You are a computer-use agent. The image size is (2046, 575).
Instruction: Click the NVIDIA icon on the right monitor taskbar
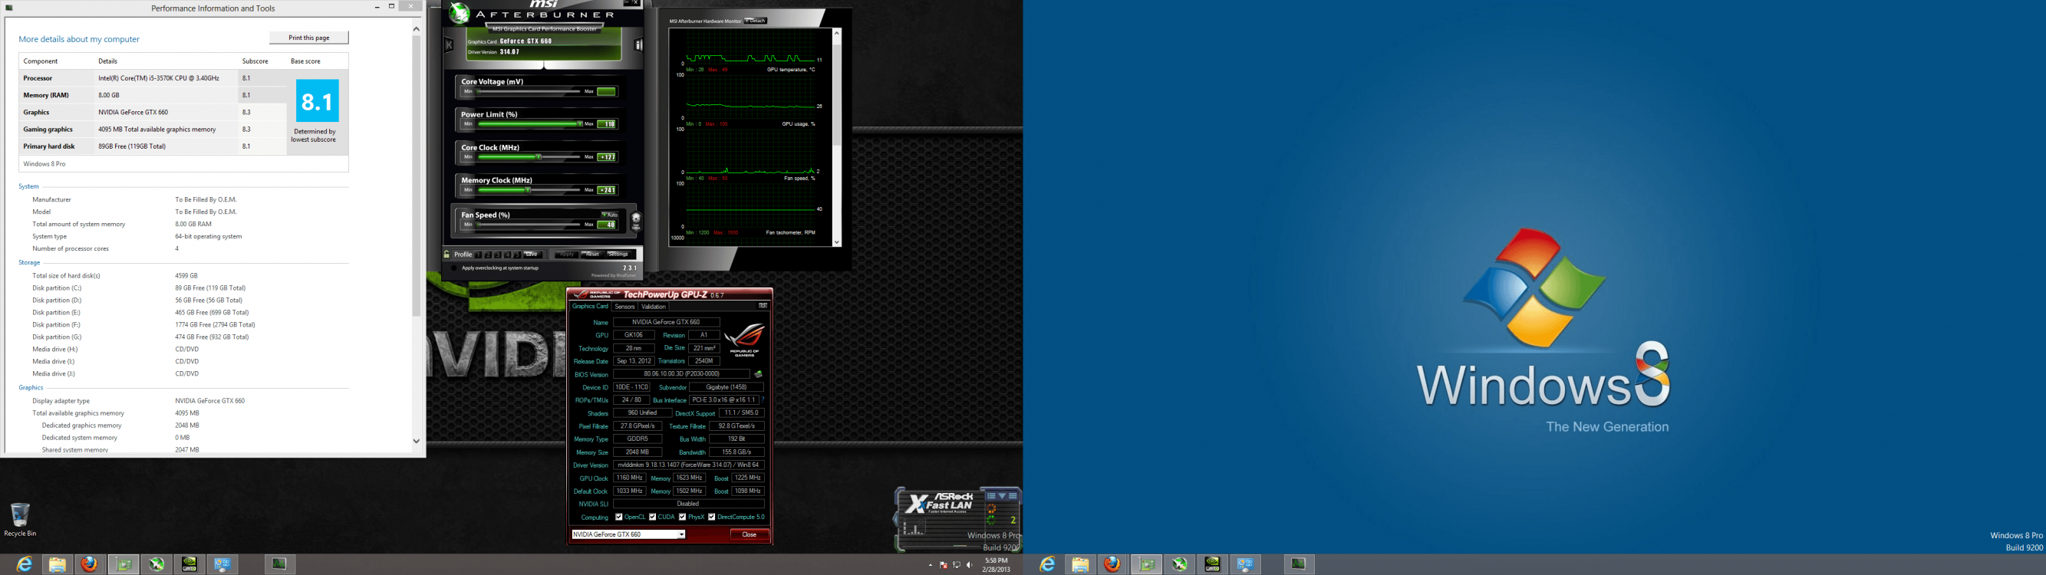pyautogui.click(x=1212, y=563)
